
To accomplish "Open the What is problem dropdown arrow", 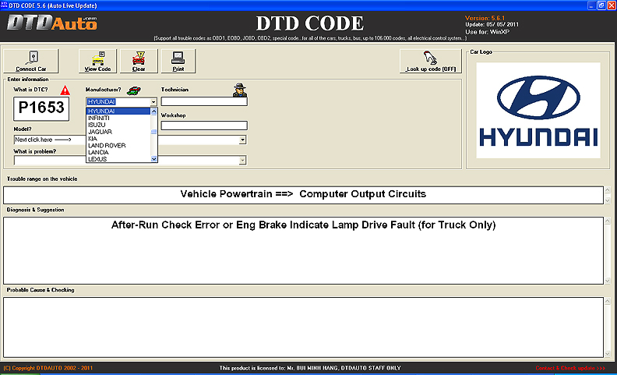I will (243, 161).
